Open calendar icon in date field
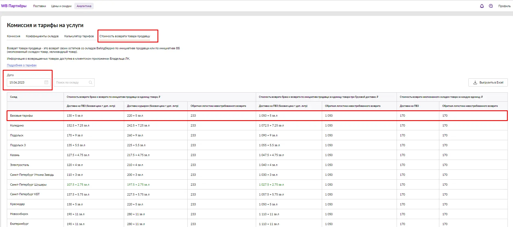Screen dimensions: 513x227 (46, 82)
